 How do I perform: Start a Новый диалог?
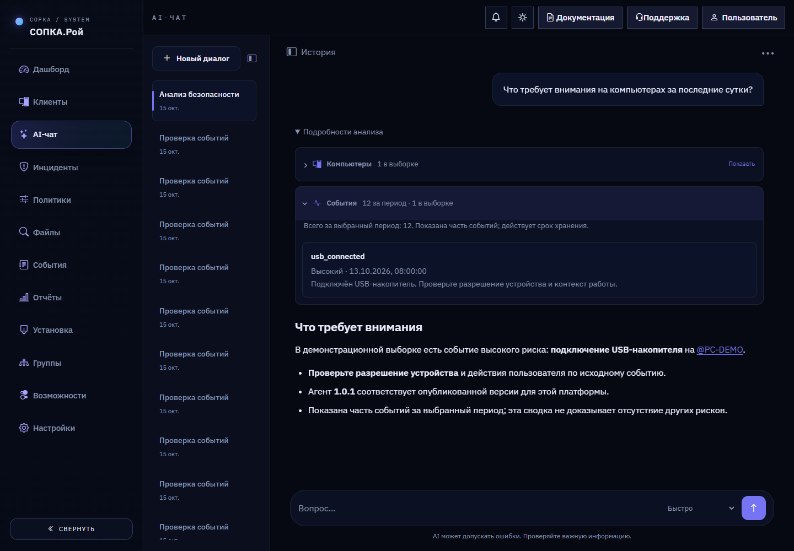click(196, 58)
